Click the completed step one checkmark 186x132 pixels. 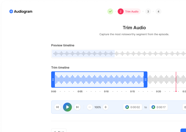click(x=110, y=12)
